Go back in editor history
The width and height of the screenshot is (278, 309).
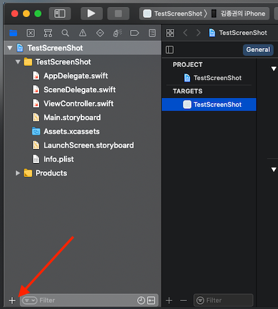pyautogui.click(x=185, y=33)
